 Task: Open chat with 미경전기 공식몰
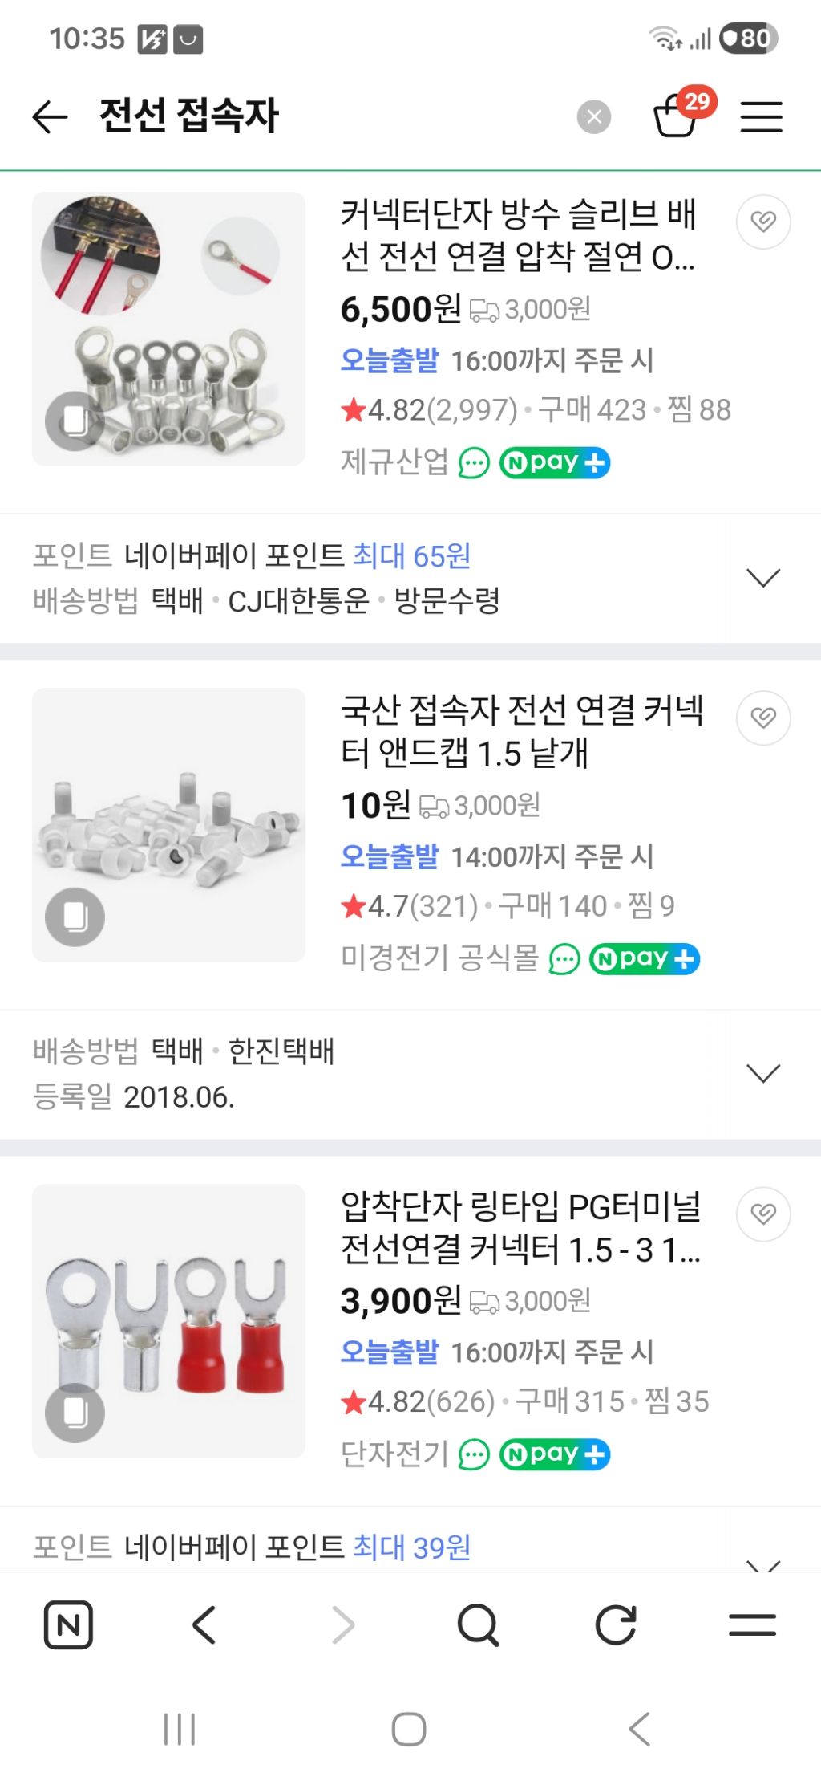564,959
